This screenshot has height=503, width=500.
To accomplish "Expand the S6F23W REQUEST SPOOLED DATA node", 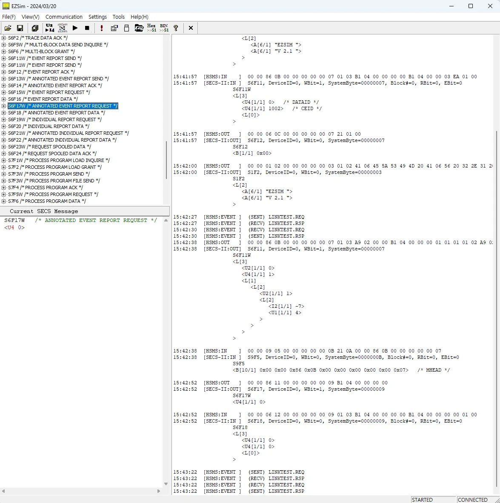I will [x=3, y=147].
